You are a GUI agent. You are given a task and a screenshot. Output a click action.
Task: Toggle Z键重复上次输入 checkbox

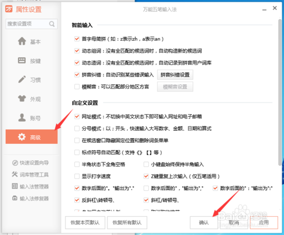pyautogui.click(x=146, y=176)
